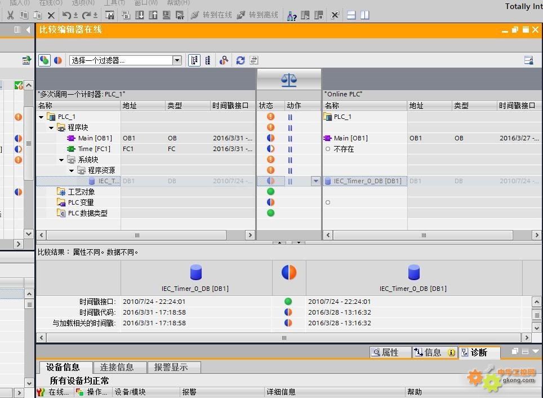Collapse project tree with left arrow icon

28,30
